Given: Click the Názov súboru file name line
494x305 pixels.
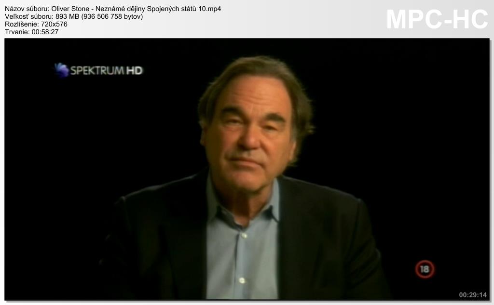Looking at the screenshot, I should 113,9.
